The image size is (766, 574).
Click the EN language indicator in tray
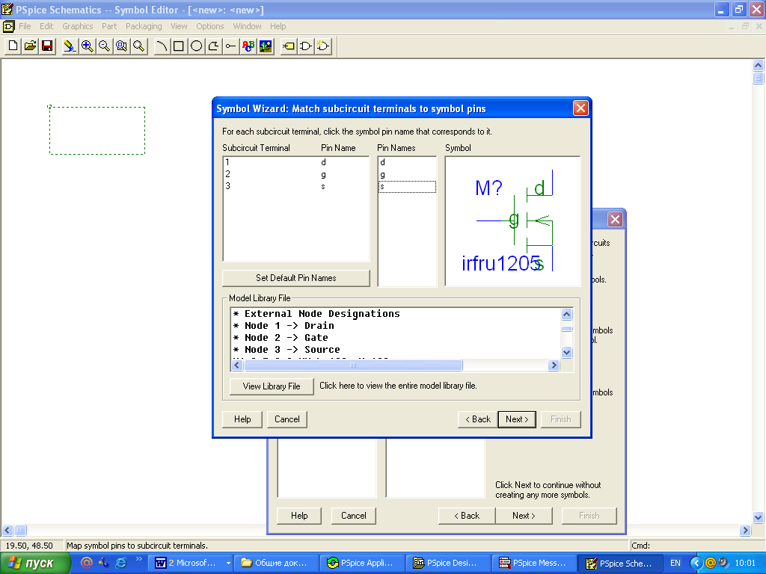675,564
